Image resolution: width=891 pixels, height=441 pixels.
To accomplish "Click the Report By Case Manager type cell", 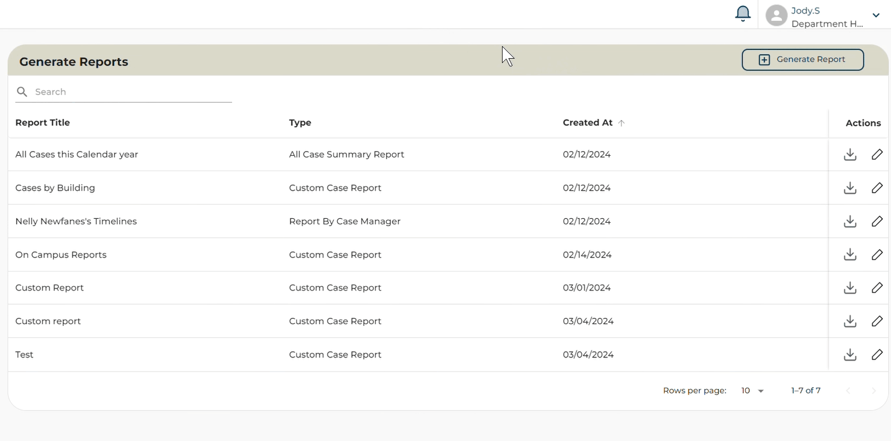I will click(x=345, y=222).
